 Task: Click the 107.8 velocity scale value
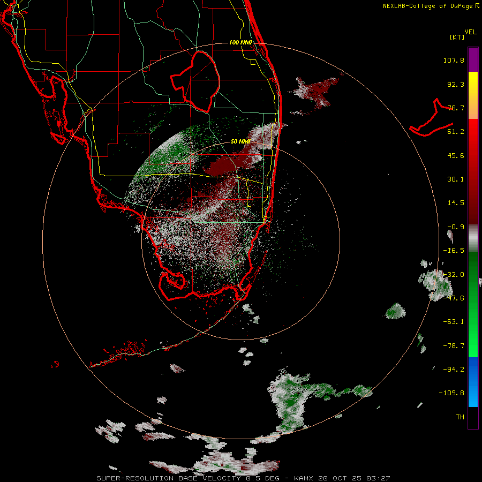[454, 60]
